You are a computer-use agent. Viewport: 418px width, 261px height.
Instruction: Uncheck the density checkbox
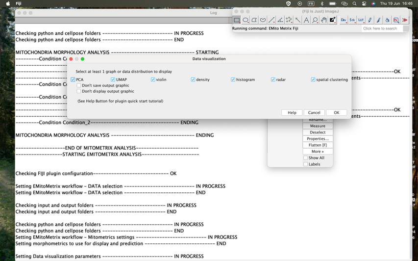[193, 79]
